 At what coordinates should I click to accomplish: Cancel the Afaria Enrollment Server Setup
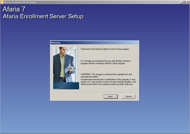coord(128,97)
